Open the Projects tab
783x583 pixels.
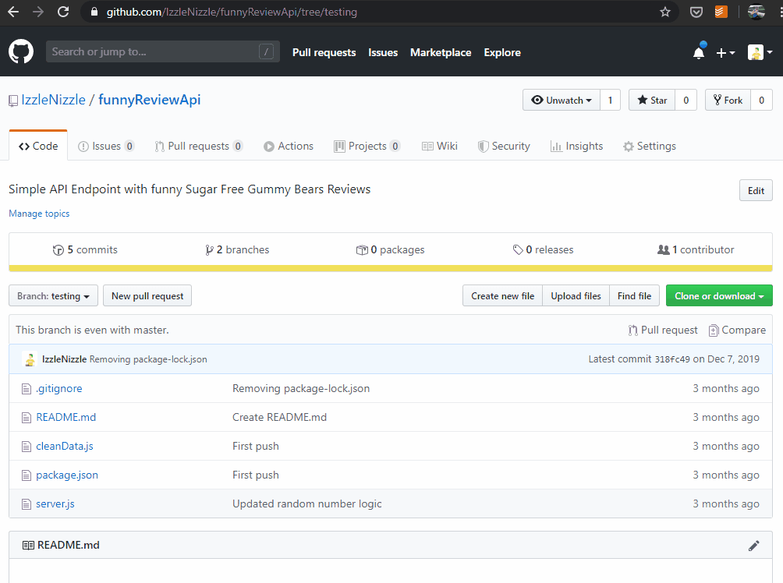[x=367, y=147]
